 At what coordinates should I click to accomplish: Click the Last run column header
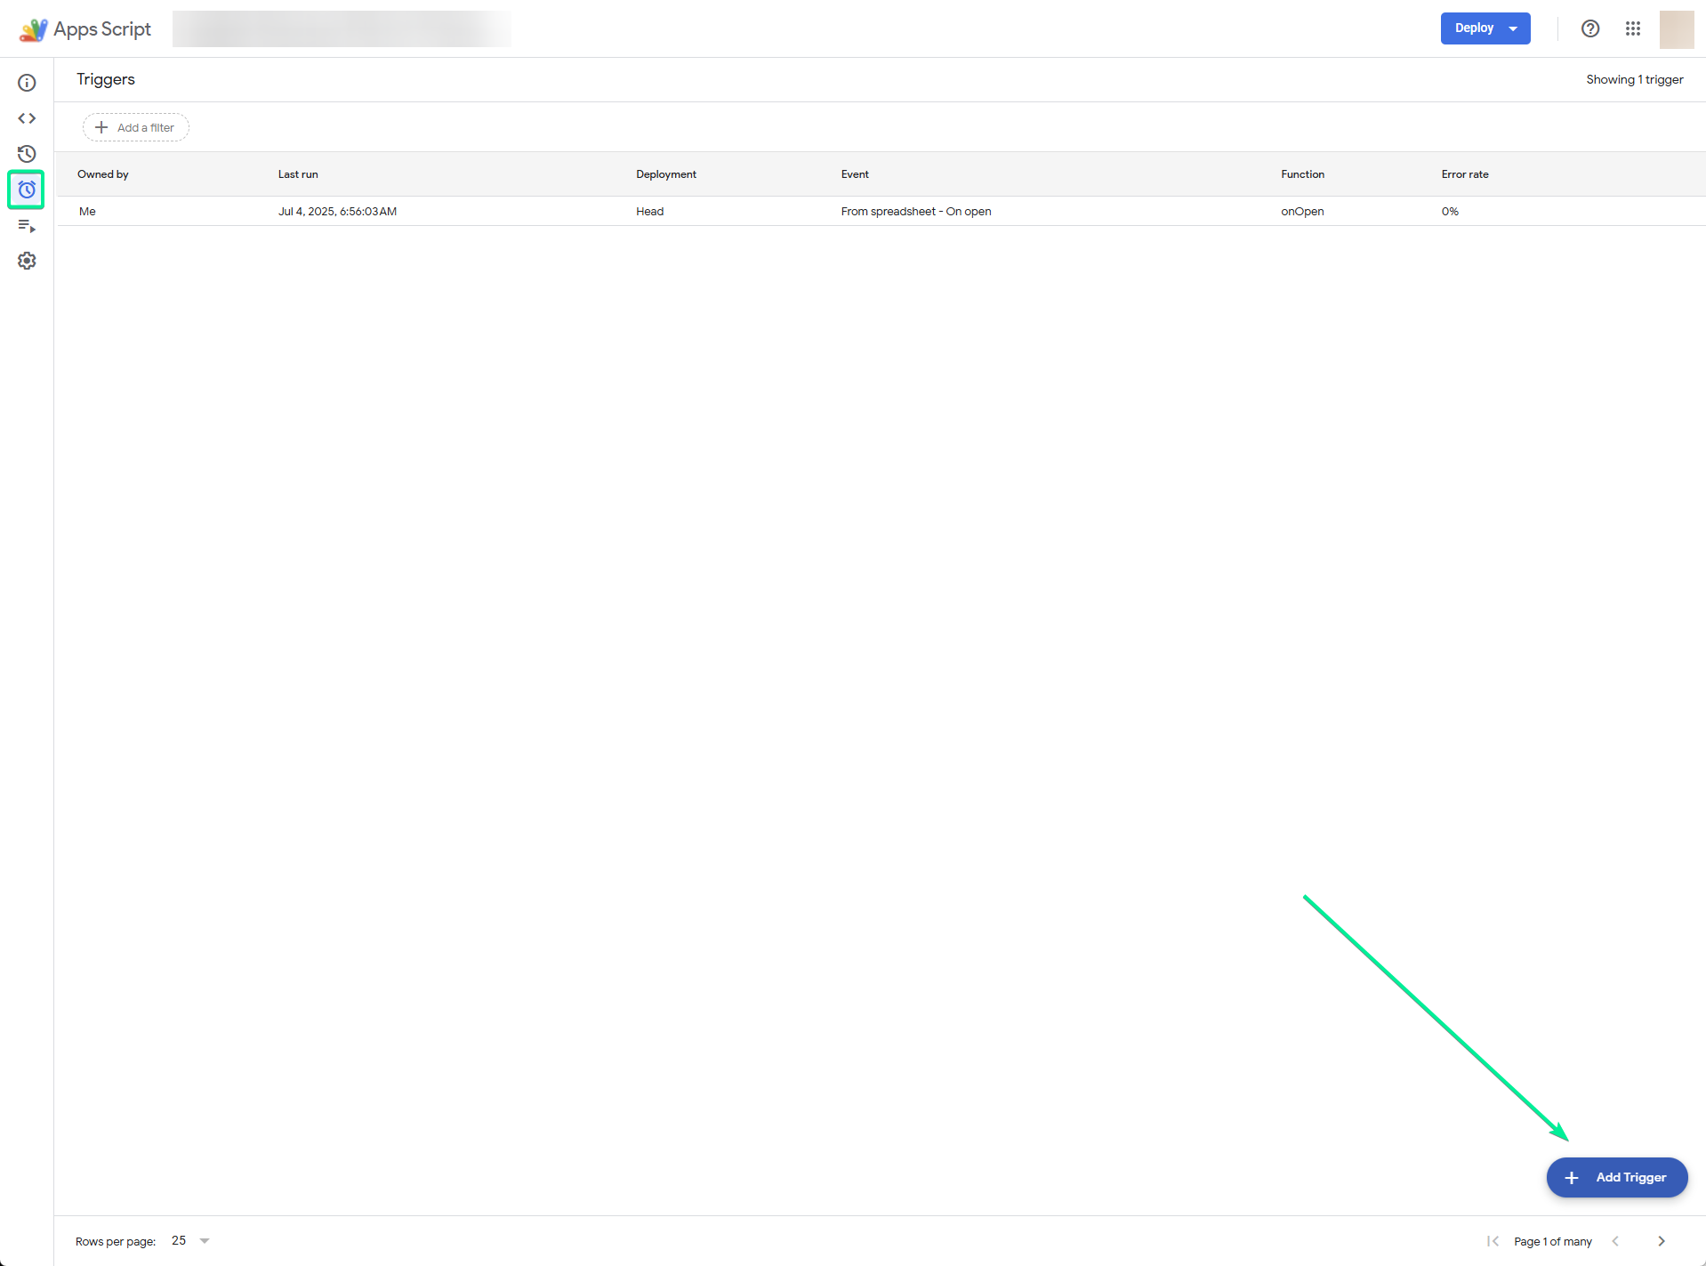coord(298,174)
